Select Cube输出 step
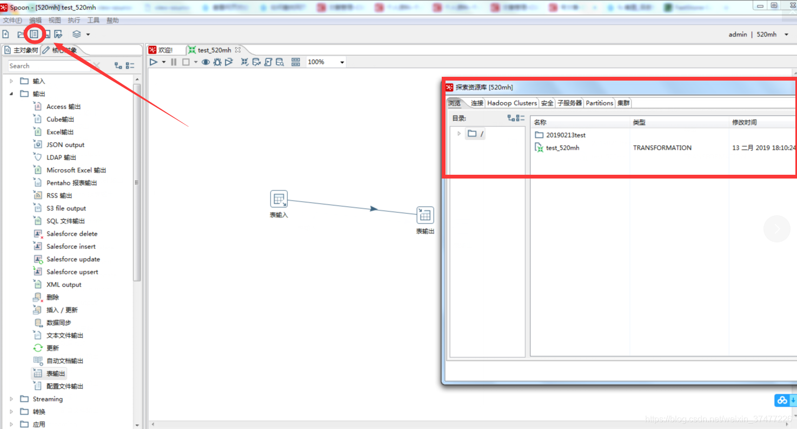 54,120
